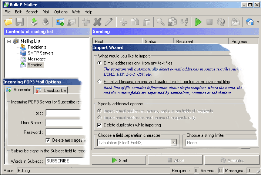Click the mail envelope toolbar icon

[235, 22]
